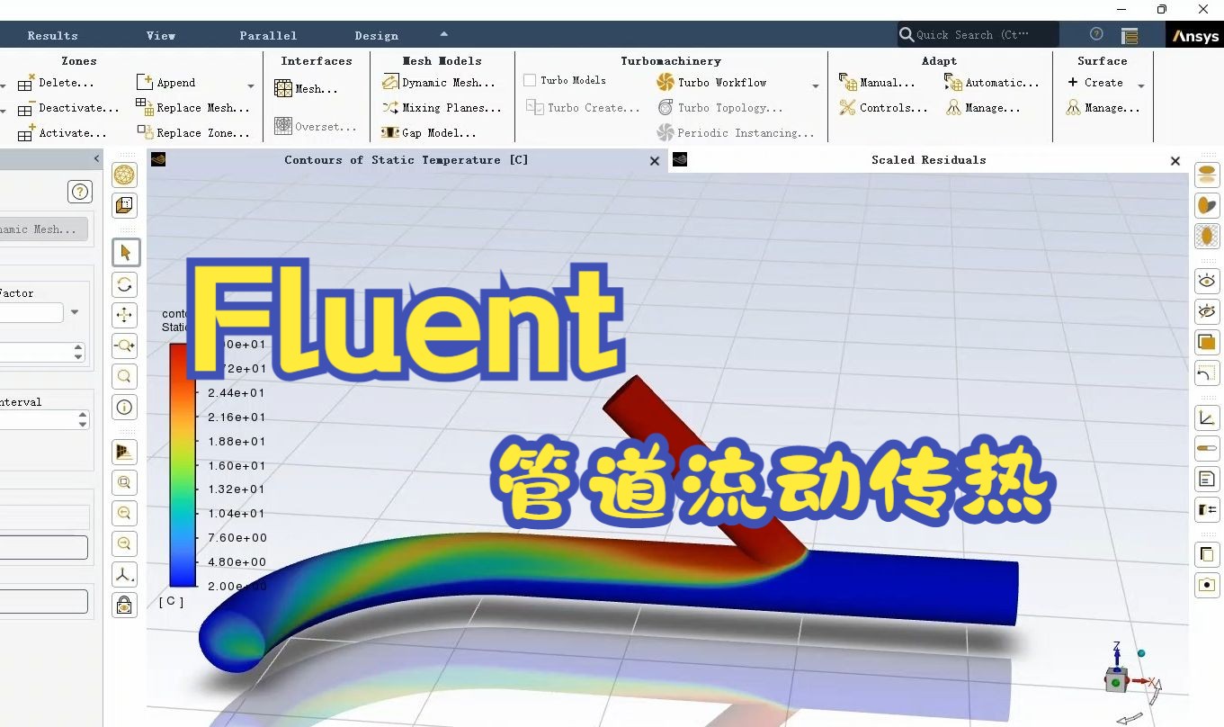Collapse the left task panel chevron

tap(96, 159)
